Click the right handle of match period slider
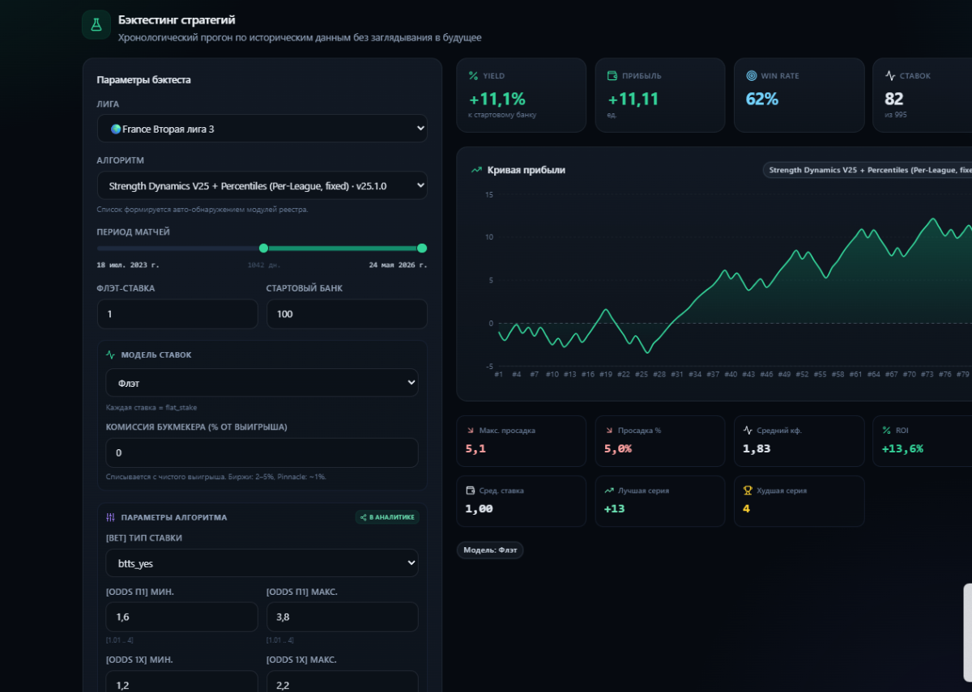 pos(422,248)
